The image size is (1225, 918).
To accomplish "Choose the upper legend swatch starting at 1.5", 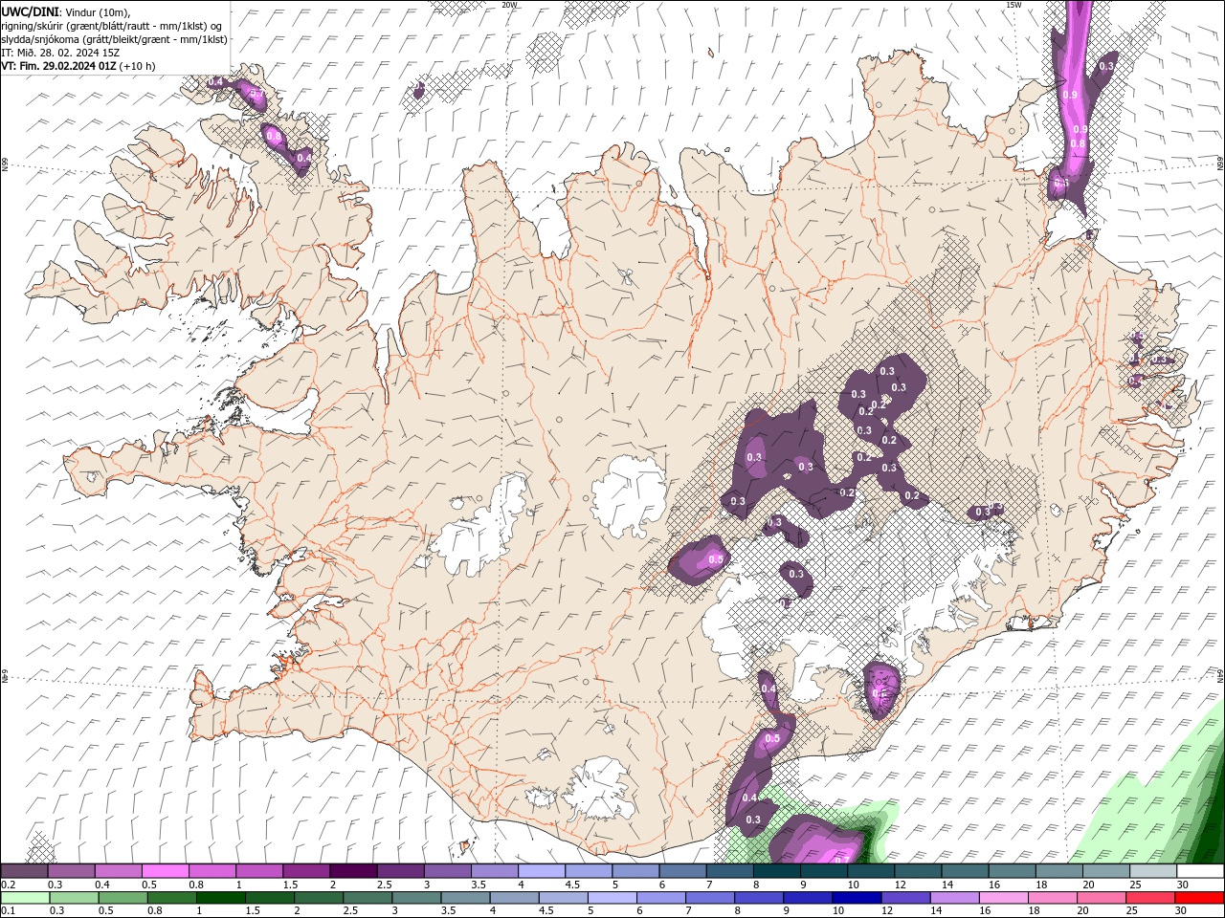I will click(x=306, y=871).
